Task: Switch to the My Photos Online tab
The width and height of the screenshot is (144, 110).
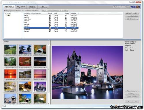Action: [21, 7]
